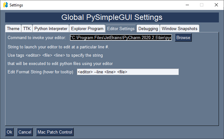The height and width of the screenshot is (139, 224).
Task: Click the PySimpleGUI icon in title bar
Action: (x=5, y=5)
